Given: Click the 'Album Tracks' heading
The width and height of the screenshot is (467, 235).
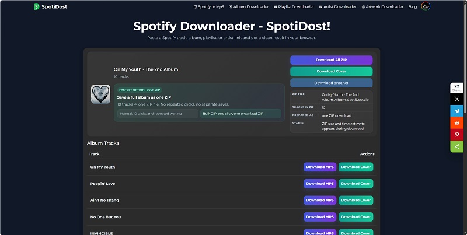Looking at the screenshot, I should click(x=103, y=143).
